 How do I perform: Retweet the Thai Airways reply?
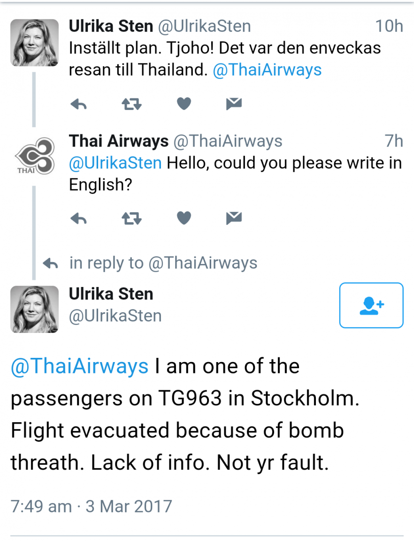coord(131,218)
